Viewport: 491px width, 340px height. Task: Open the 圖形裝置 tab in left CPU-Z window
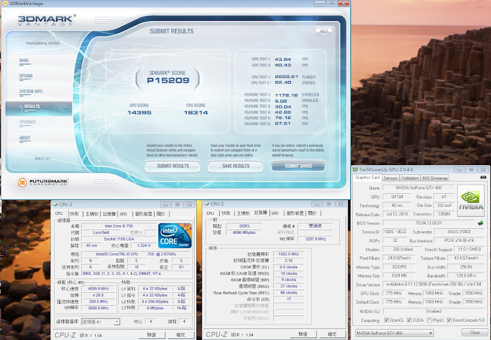click(144, 214)
